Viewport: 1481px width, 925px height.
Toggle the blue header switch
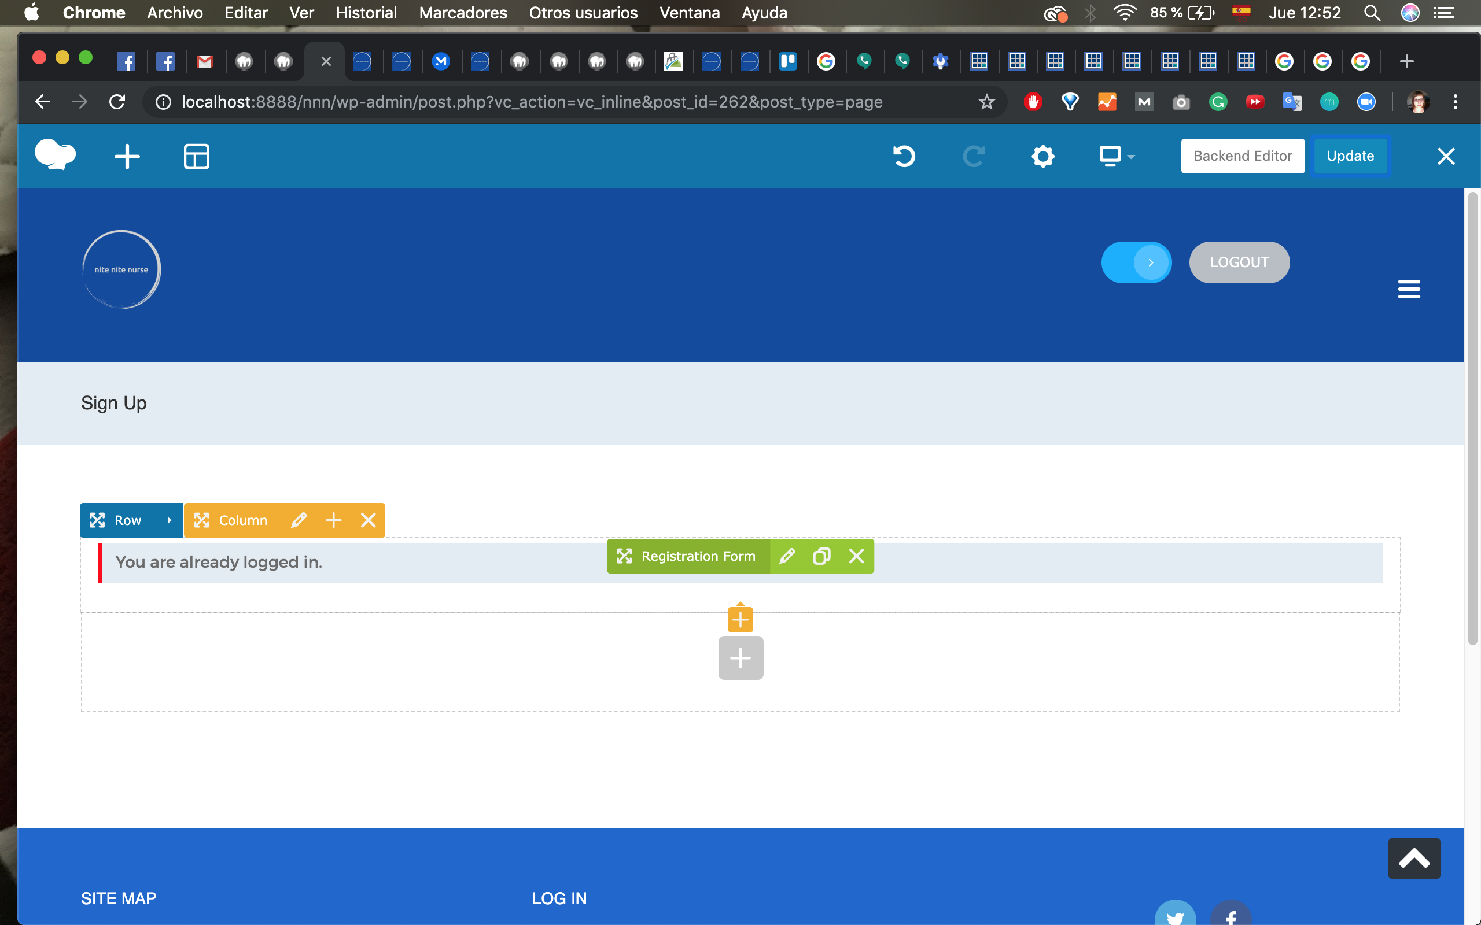click(x=1136, y=262)
